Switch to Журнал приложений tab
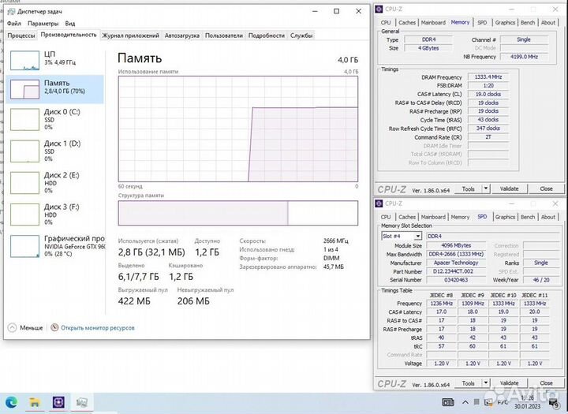568x414 pixels. (x=130, y=35)
